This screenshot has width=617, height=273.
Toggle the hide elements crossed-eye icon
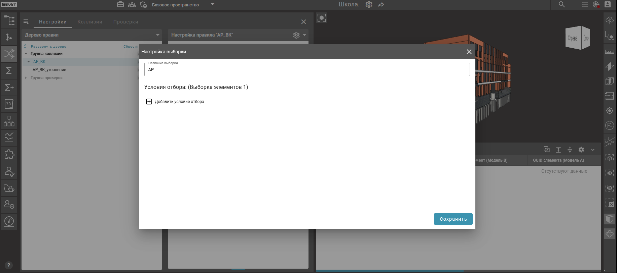point(609,188)
